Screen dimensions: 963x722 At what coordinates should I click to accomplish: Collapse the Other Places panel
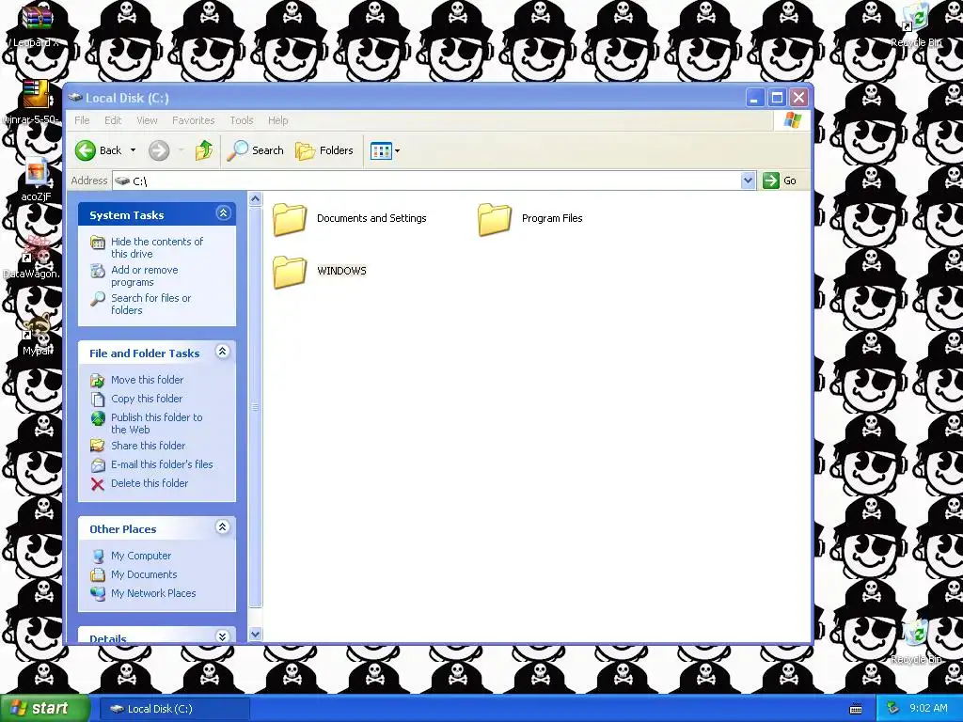pyautogui.click(x=223, y=526)
